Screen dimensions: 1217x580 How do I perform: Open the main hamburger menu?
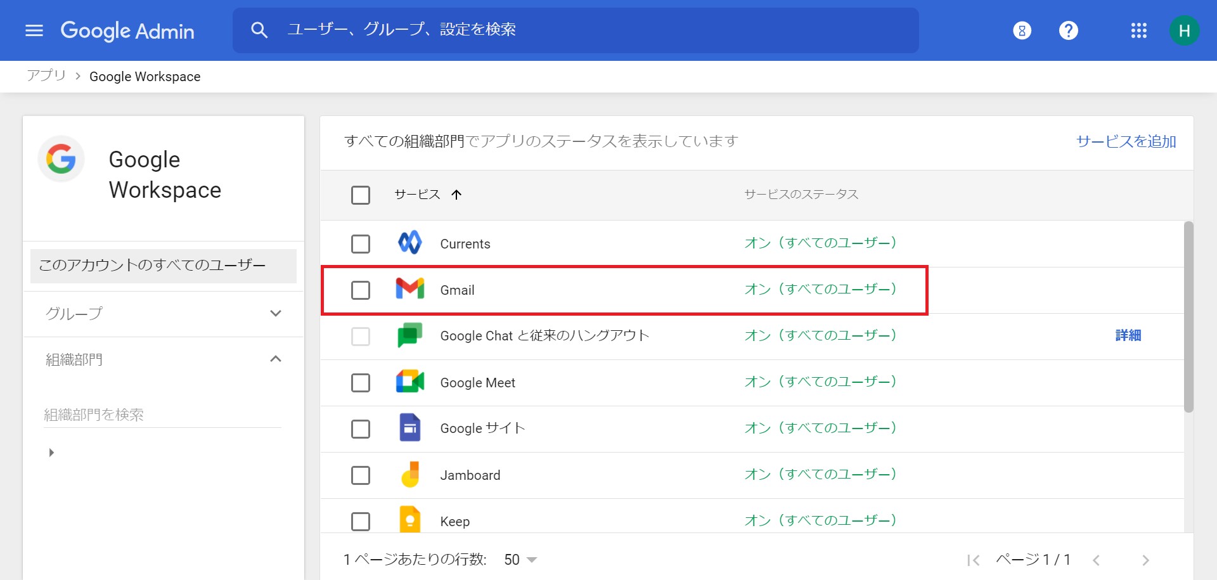(34, 30)
